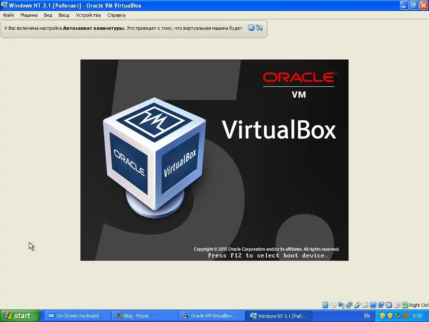Click the USB devices indicator
This screenshot has width=429, height=322.
coord(357,305)
